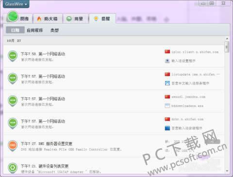Click the usage pie chart icon
This screenshot has height=177, width=233.
69,19
